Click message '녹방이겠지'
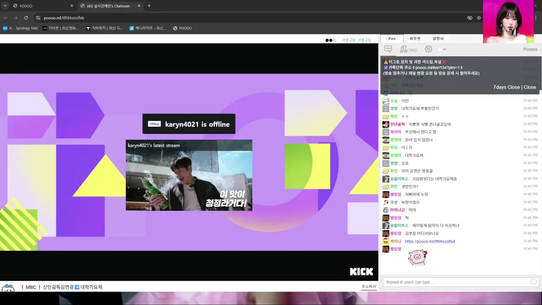 (410, 202)
